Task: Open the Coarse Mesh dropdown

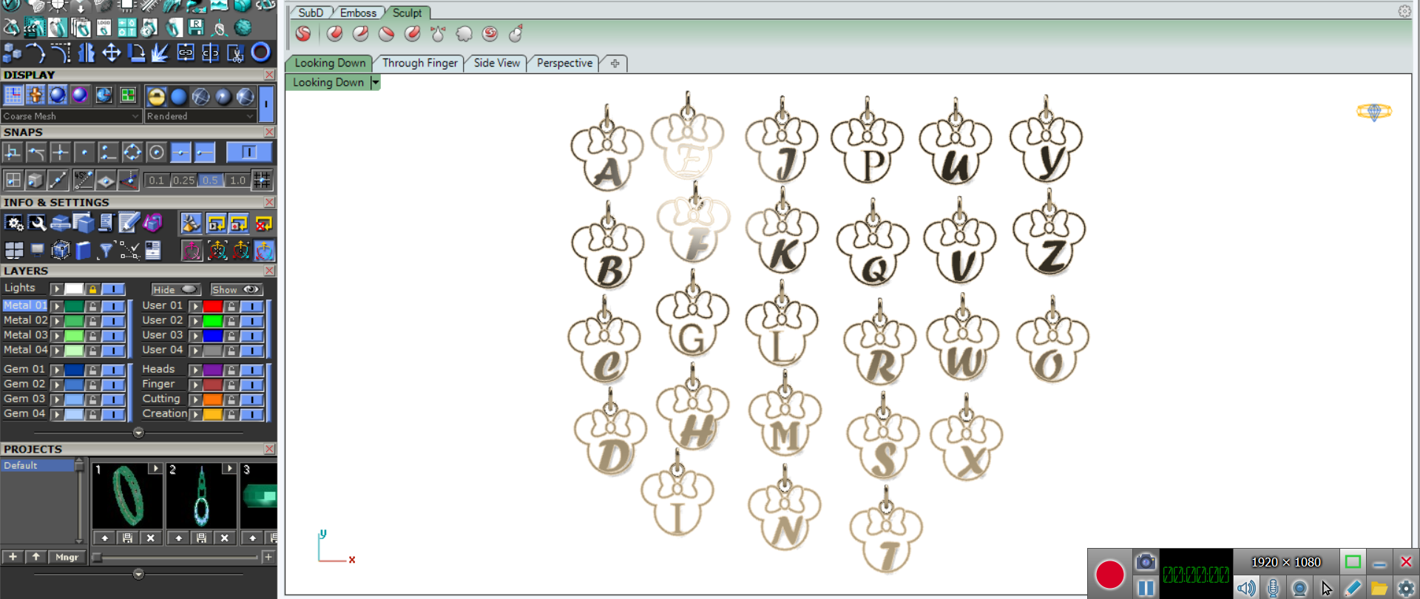Action: (x=70, y=116)
